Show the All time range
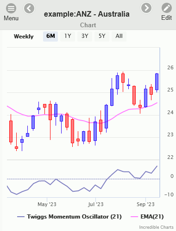176x231 pixels. point(119,36)
